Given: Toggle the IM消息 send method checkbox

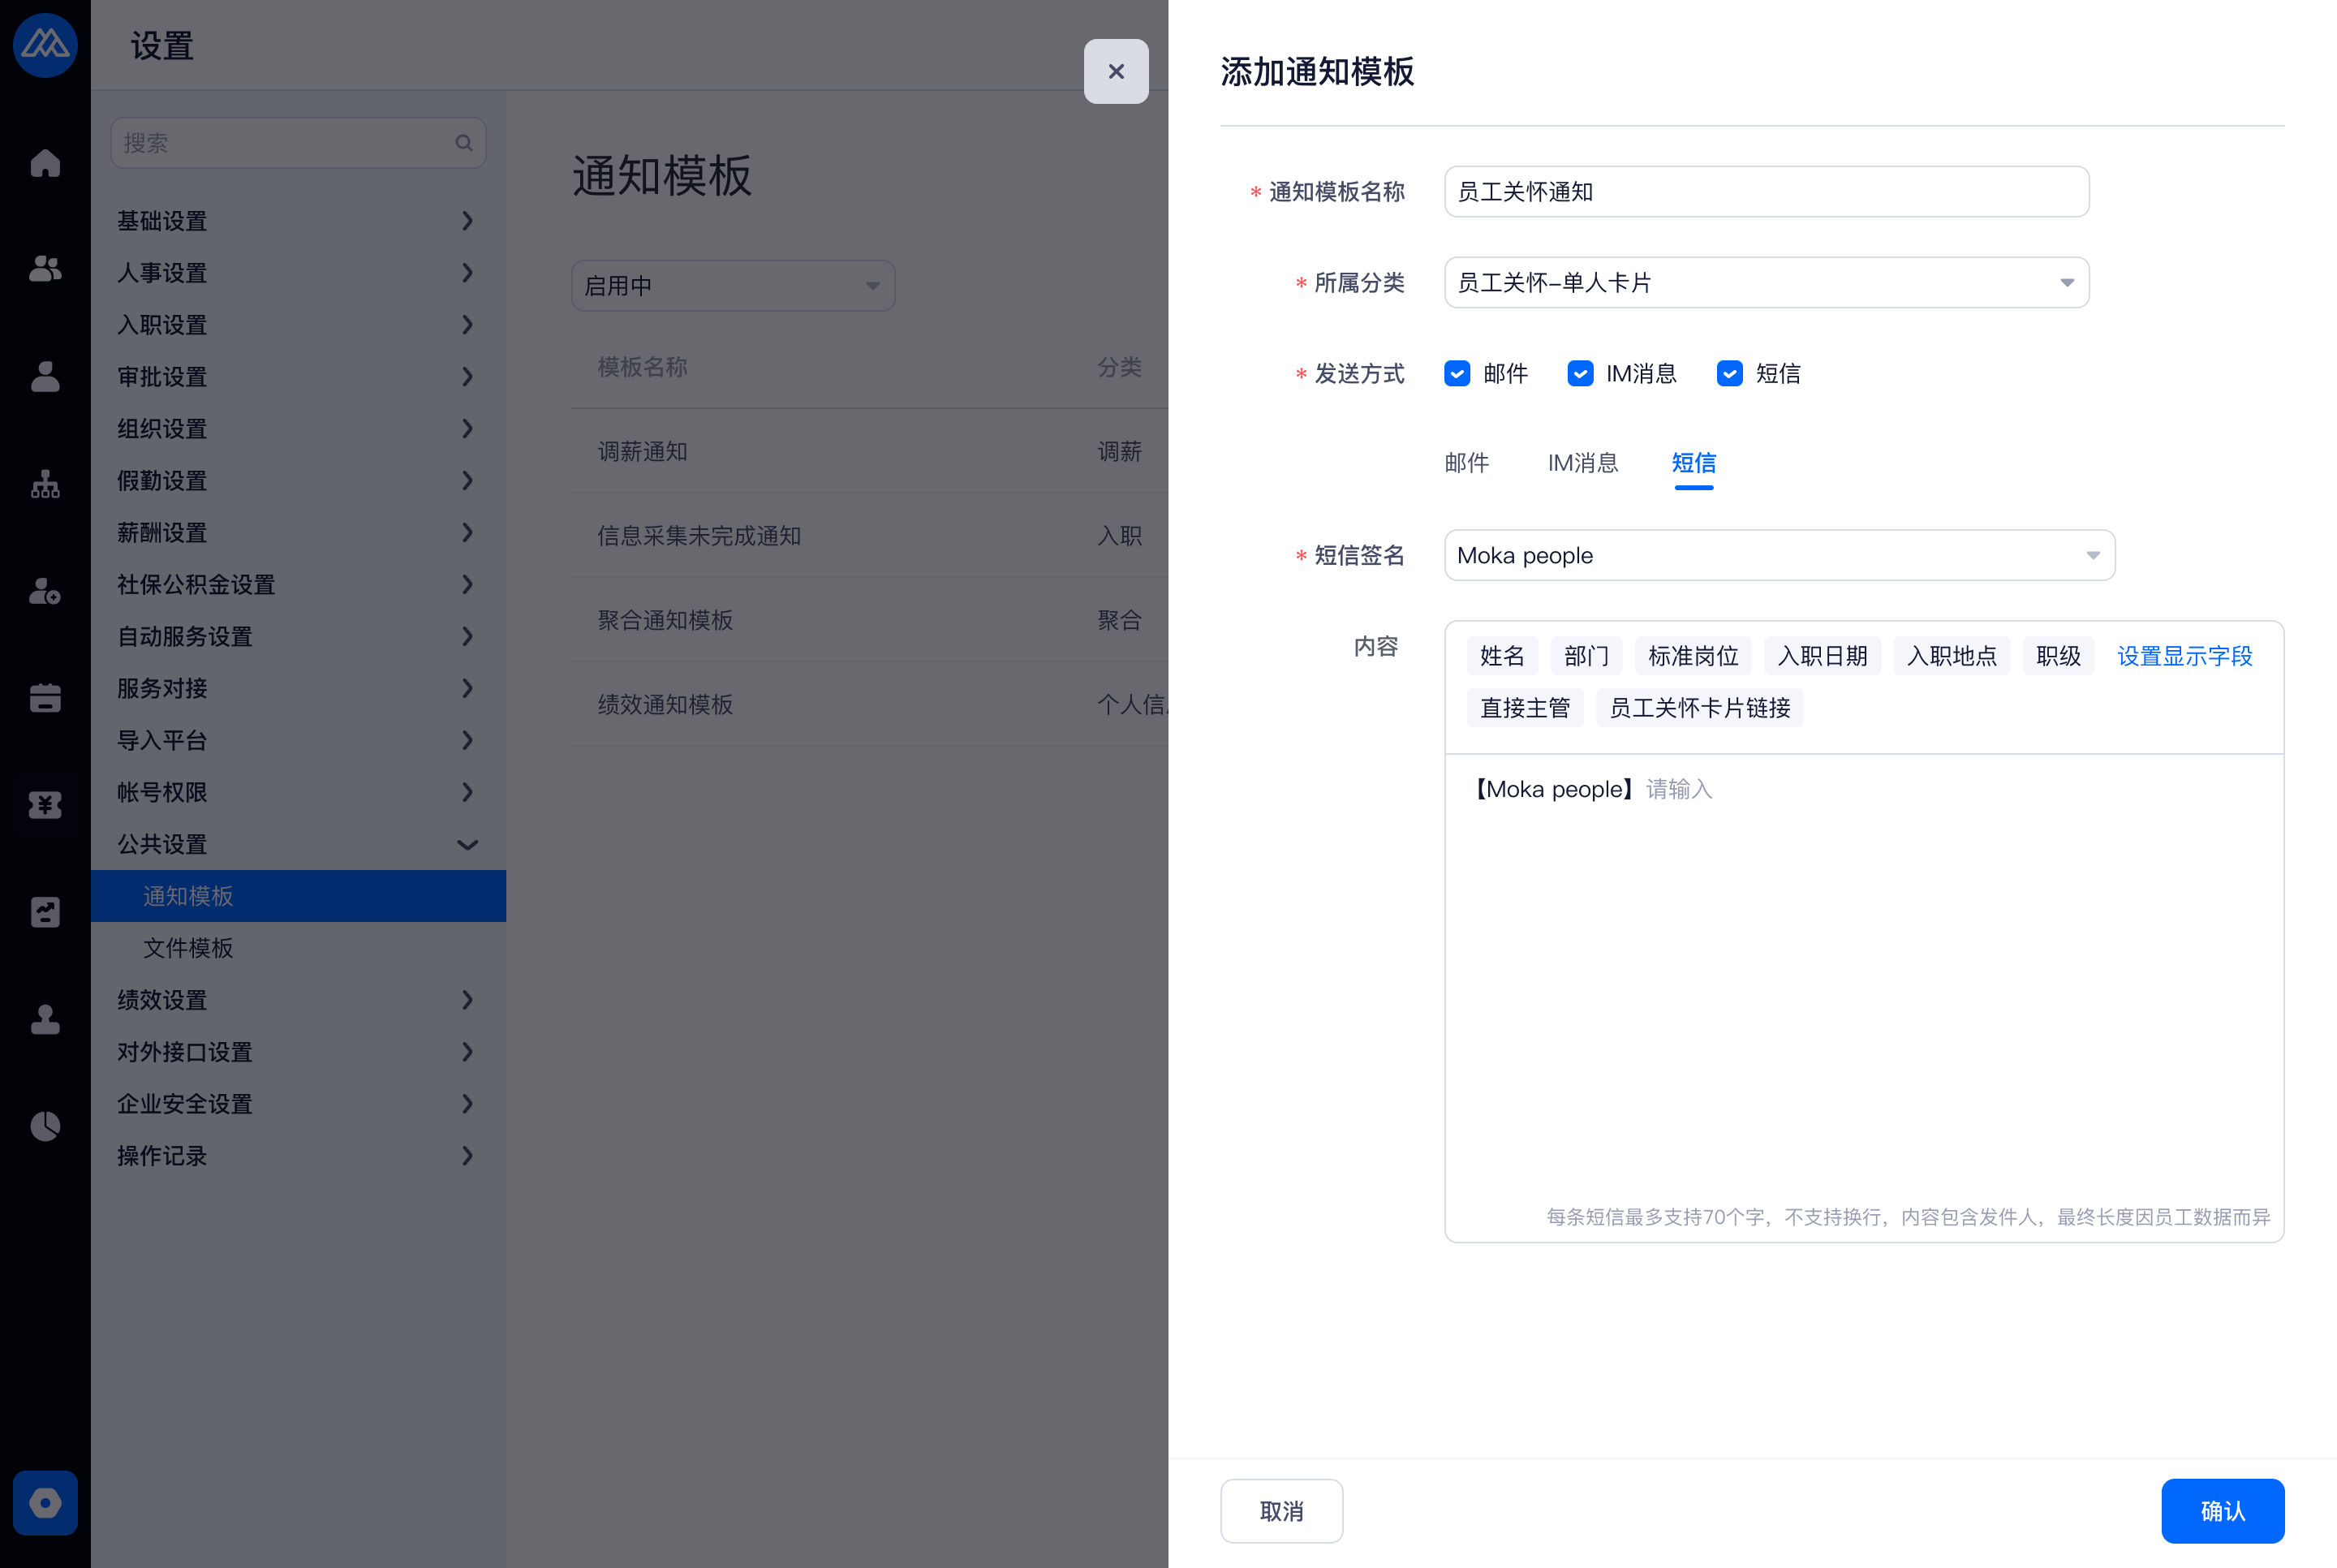Looking at the screenshot, I should click(x=1581, y=373).
